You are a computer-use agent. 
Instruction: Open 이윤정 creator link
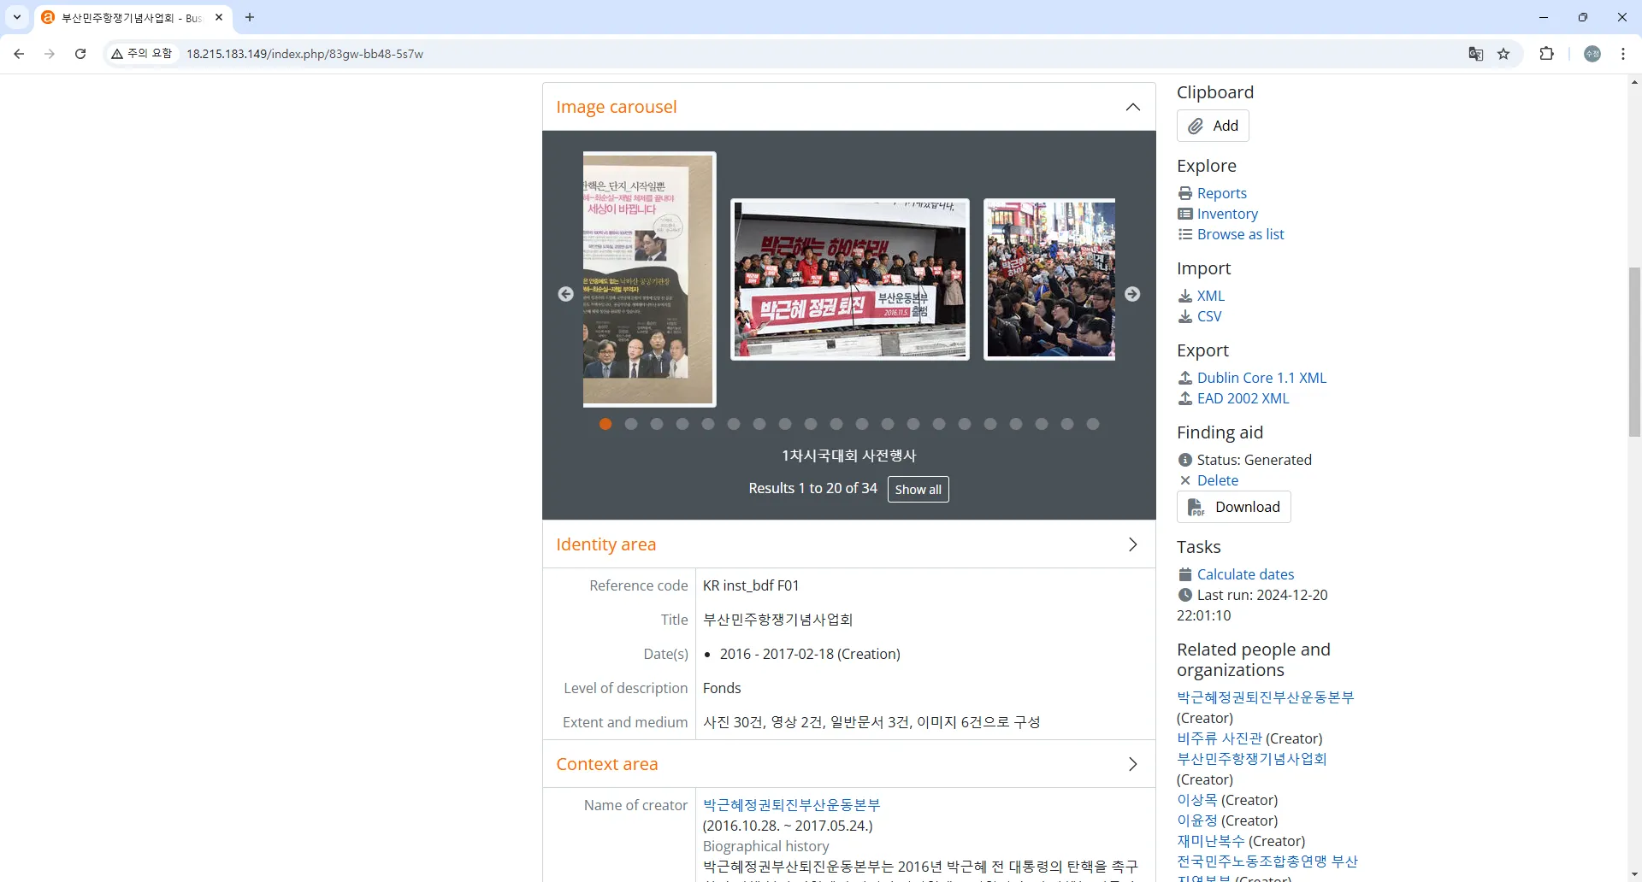point(1197,820)
